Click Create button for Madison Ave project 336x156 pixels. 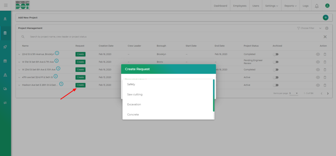[80, 85]
